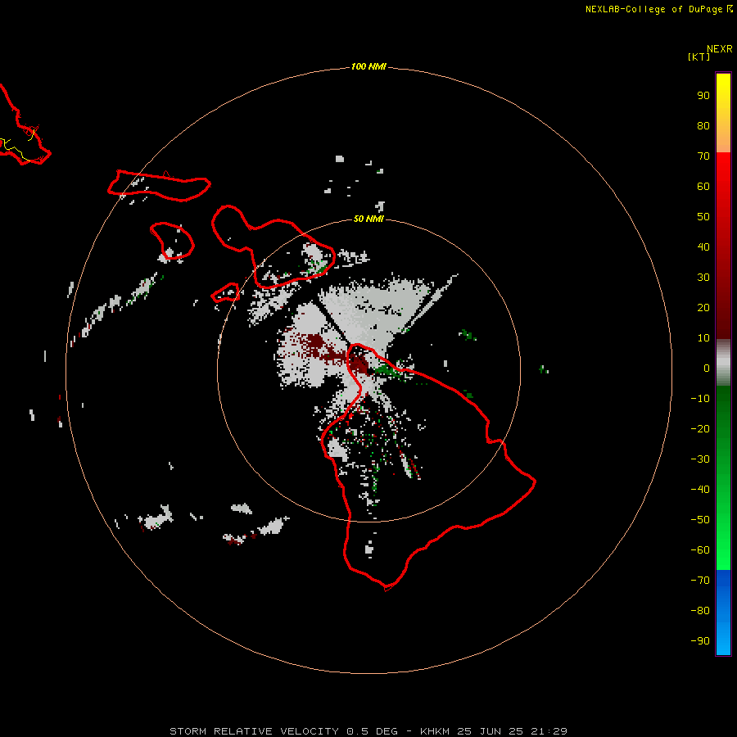Image resolution: width=737 pixels, height=737 pixels.
Task: Click the -10 value on the velocity scale
Action: pos(700,399)
